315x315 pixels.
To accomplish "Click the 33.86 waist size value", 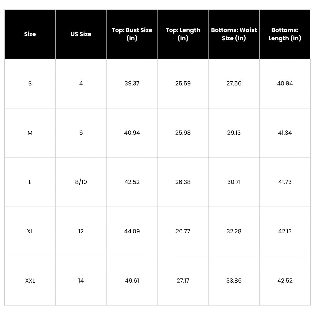I will [x=234, y=281].
